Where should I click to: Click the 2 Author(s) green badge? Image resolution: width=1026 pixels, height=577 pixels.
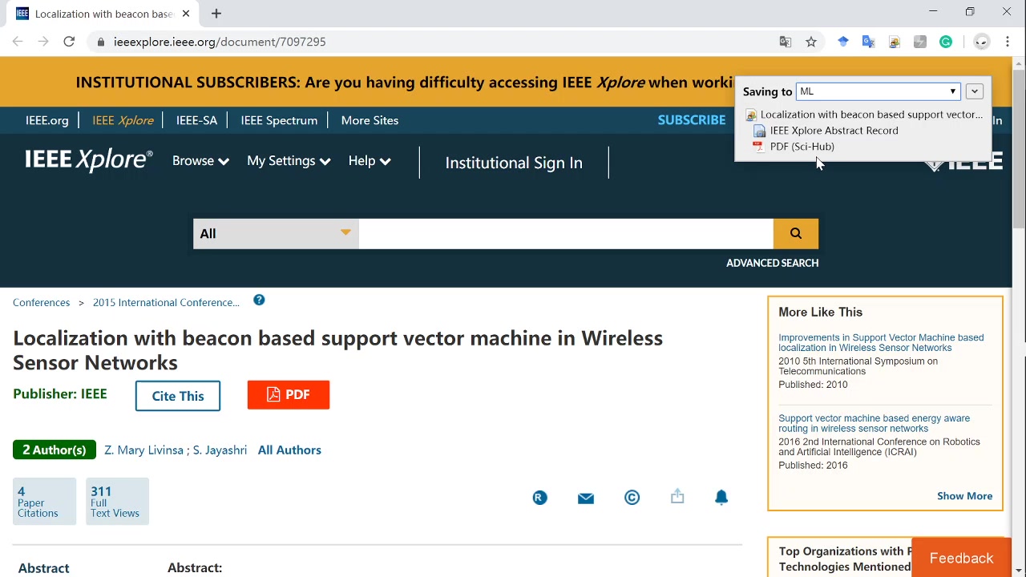(55, 450)
